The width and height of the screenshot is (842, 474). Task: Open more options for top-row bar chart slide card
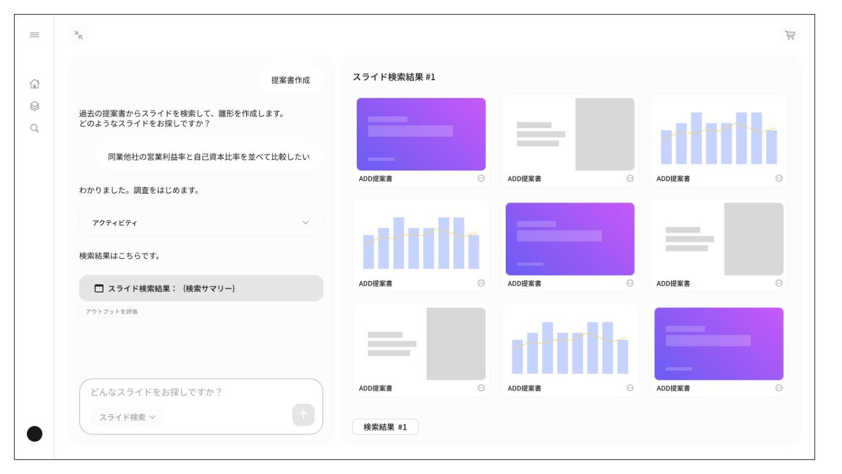pyautogui.click(x=779, y=178)
